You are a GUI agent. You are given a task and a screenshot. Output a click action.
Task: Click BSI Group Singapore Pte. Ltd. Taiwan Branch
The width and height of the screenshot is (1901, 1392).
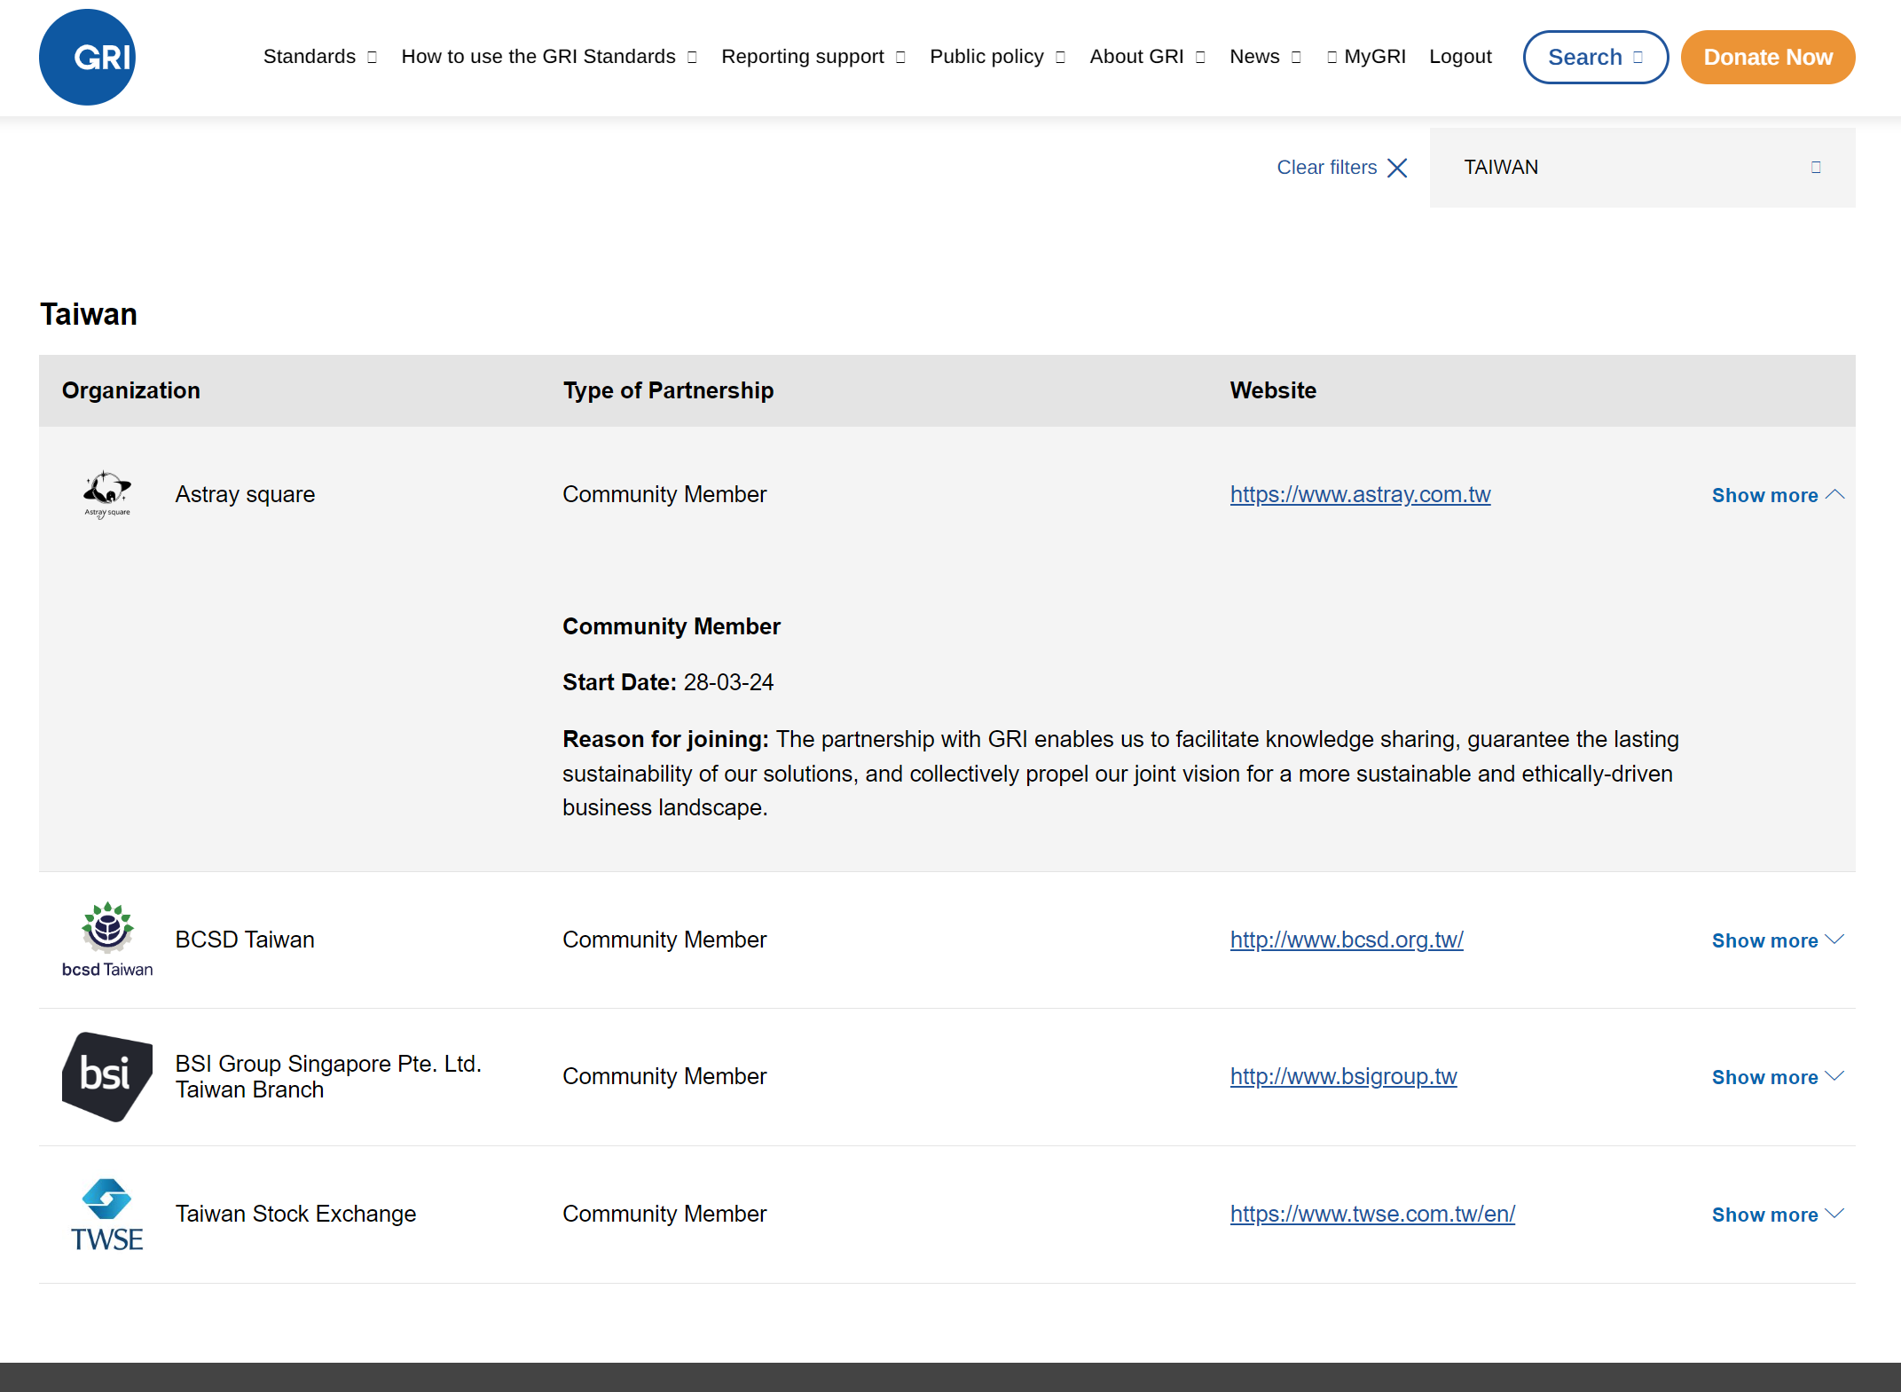click(x=328, y=1076)
